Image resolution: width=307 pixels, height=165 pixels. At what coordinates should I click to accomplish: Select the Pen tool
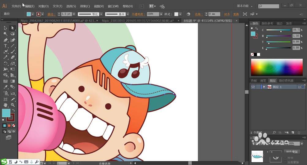(6, 40)
